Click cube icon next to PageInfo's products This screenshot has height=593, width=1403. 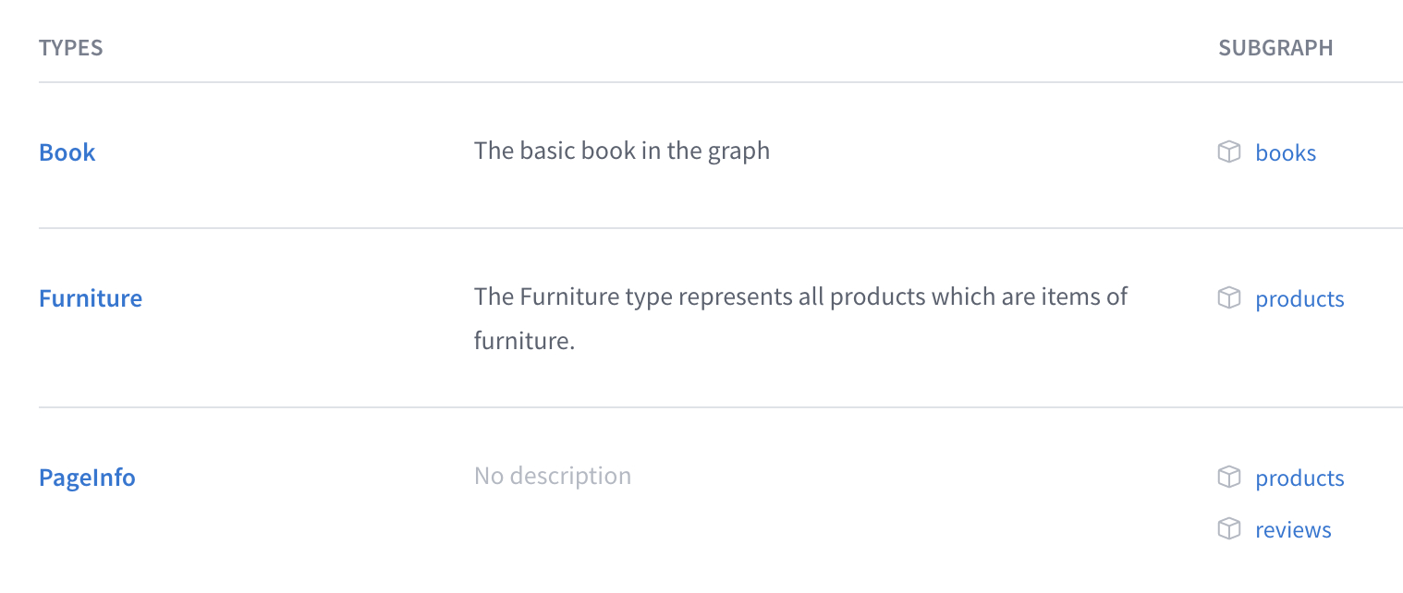point(1228,477)
